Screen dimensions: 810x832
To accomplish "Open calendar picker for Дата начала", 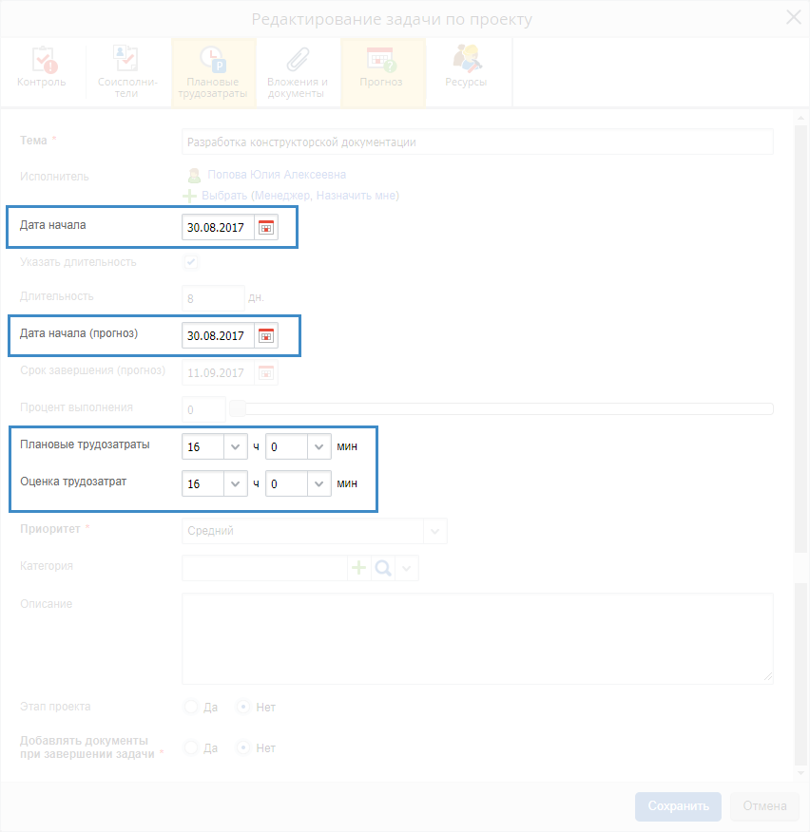I will [x=266, y=228].
